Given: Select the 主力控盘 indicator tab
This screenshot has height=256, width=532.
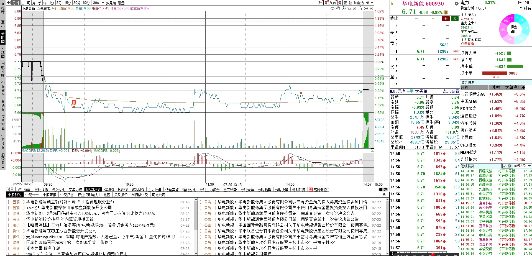Looking at the screenshot, I should 155,190.
